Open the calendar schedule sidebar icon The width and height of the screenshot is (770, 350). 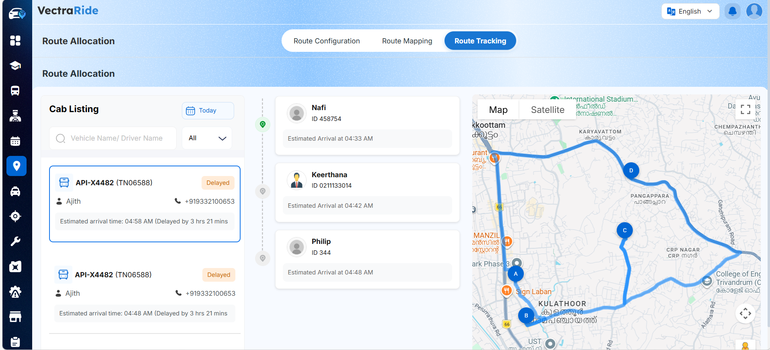click(15, 141)
